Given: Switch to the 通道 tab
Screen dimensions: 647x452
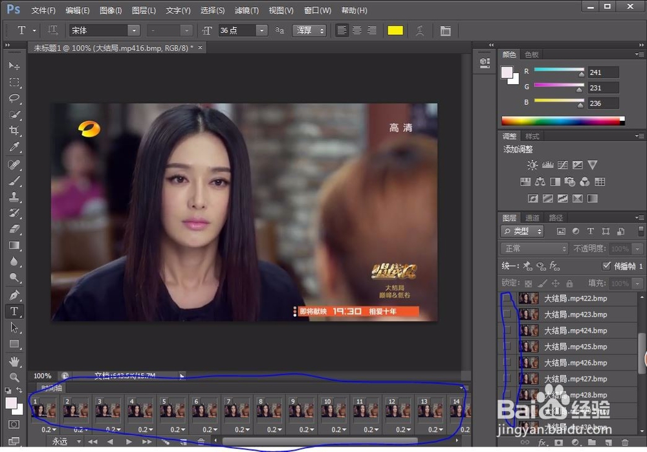Looking at the screenshot, I should [532, 218].
